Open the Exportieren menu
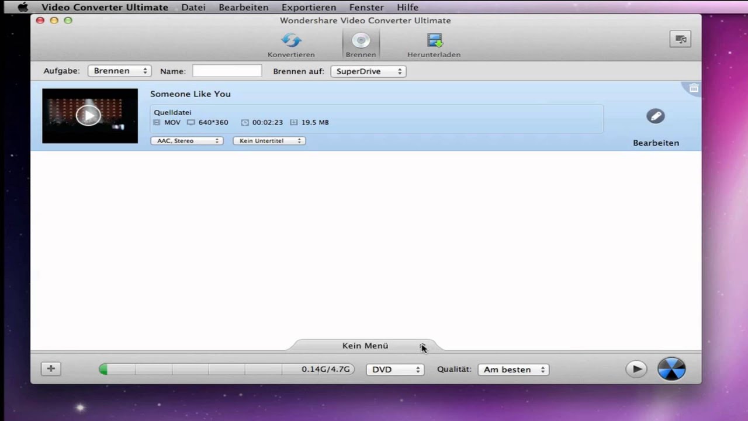 (309, 8)
